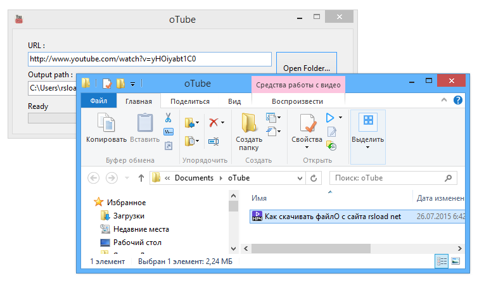Click the Properties (Свойства) icon
This screenshot has height=290, width=484.
[307, 123]
